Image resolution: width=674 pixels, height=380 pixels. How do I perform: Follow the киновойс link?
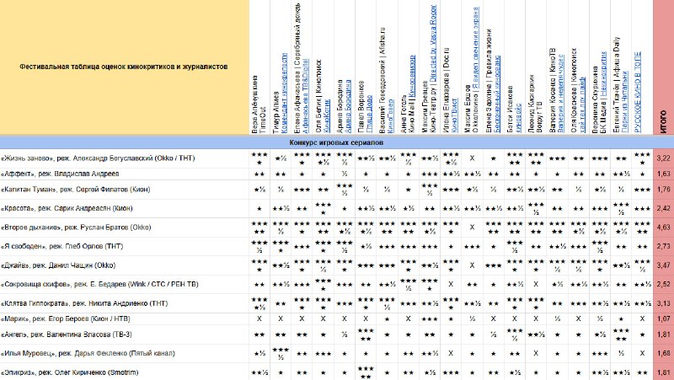518,117
